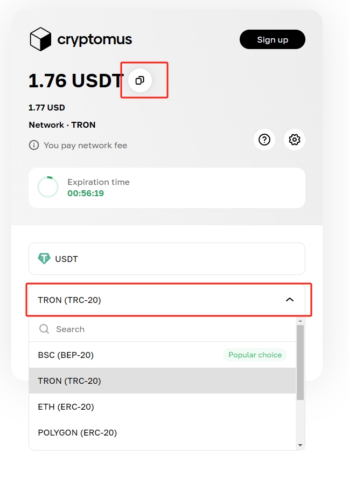This screenshot has height=490, width=349.
Task: Open the help question mark icon
Action: click(264, 140)
